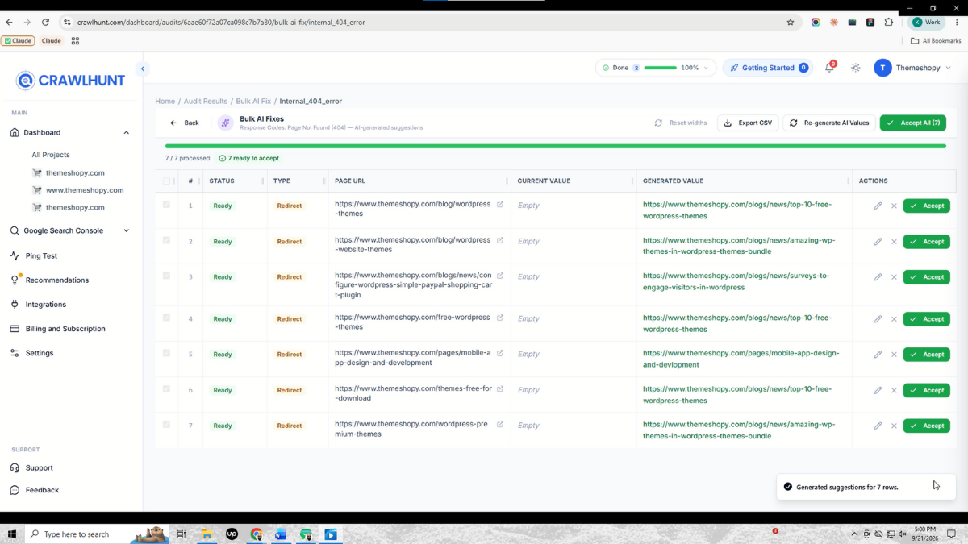Click the edit pencil icon in row 1
This screenshot has height=544, width=968.
tap(878, 206)
